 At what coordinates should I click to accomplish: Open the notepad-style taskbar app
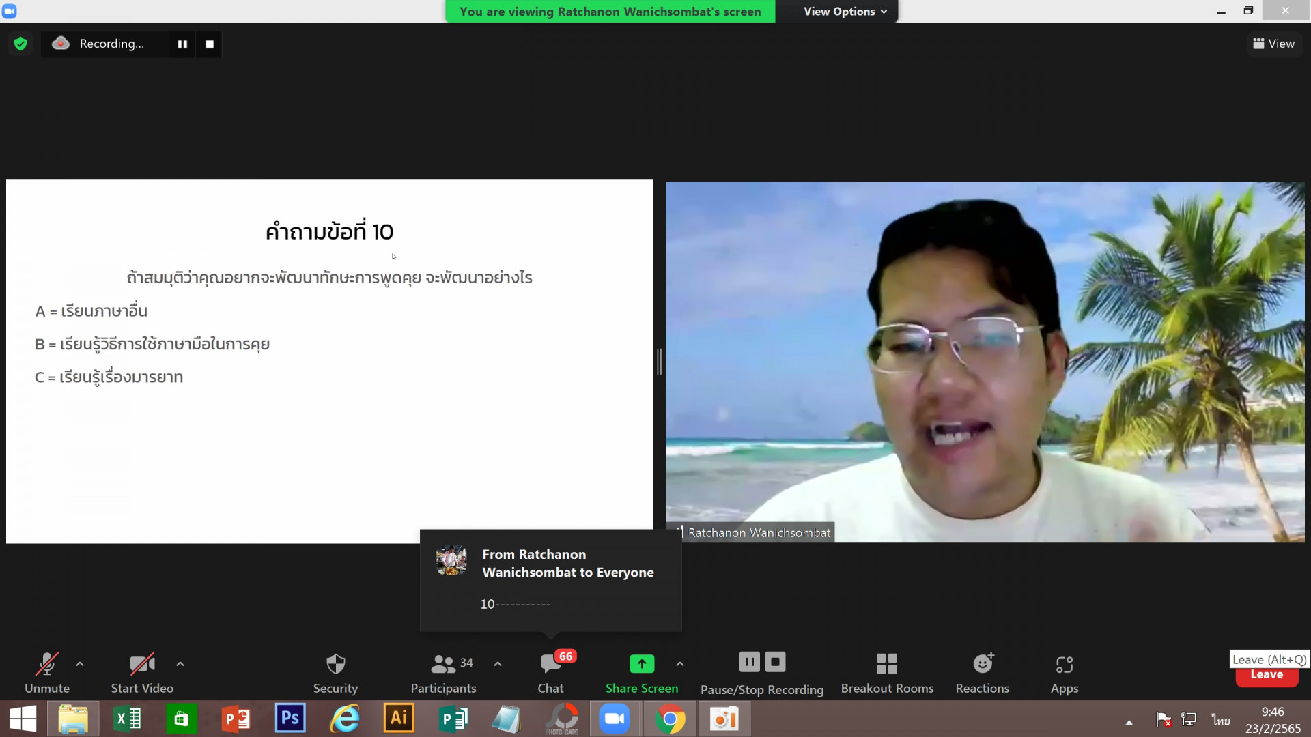(x=506, y=719)
